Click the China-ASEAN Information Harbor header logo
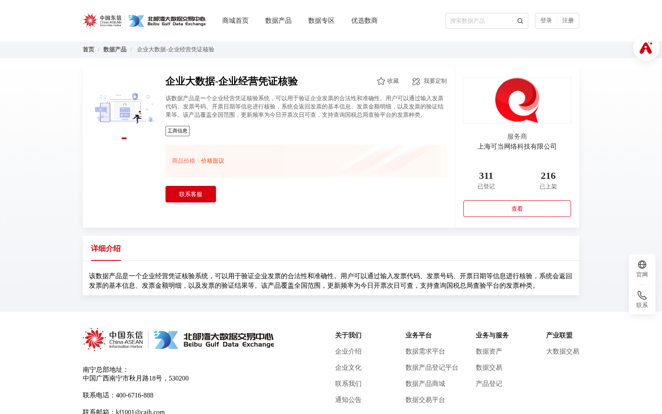The image size is (662, 414). pyautogui.click(x=102, y=21)
